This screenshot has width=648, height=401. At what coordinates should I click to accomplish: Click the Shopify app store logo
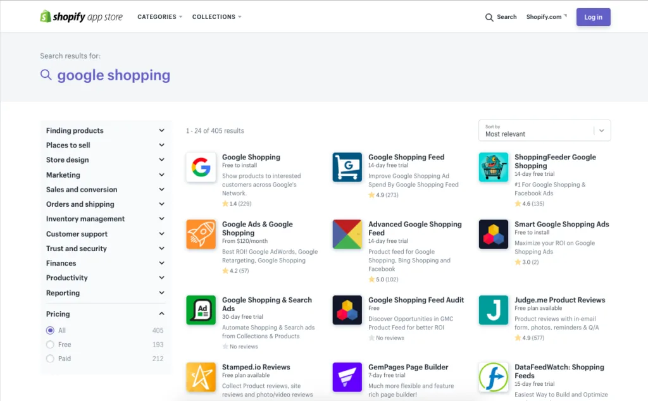[x=81, y=16]
